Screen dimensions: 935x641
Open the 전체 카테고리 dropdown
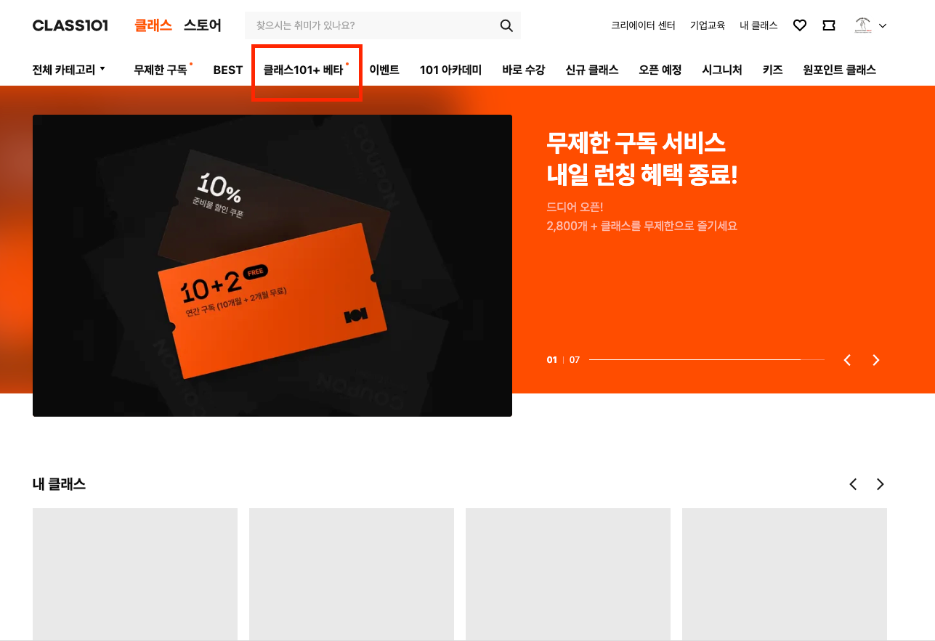click(x=69, y=70)
